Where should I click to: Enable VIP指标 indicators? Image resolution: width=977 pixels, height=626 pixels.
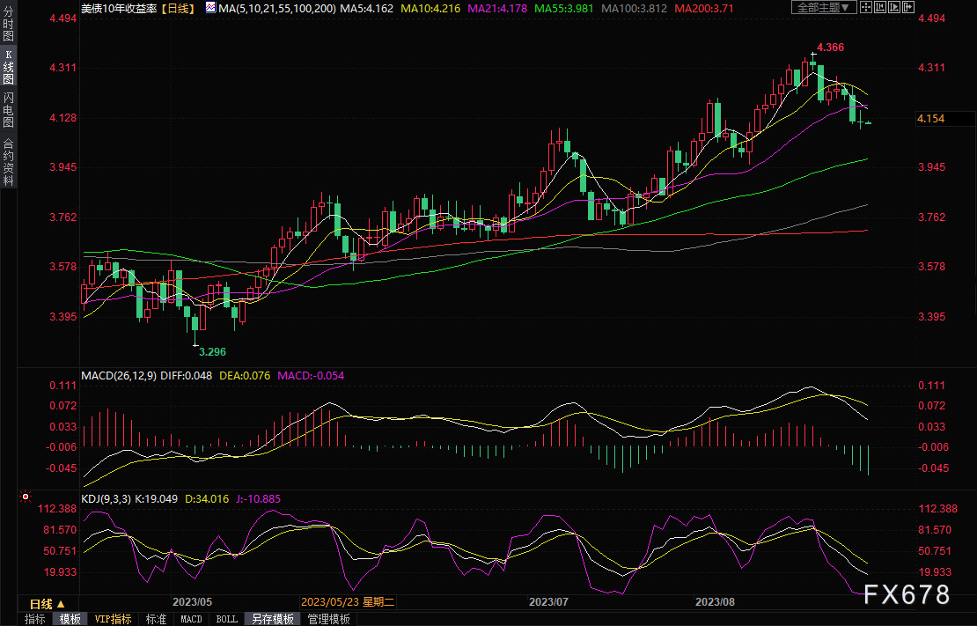(114, 619)
